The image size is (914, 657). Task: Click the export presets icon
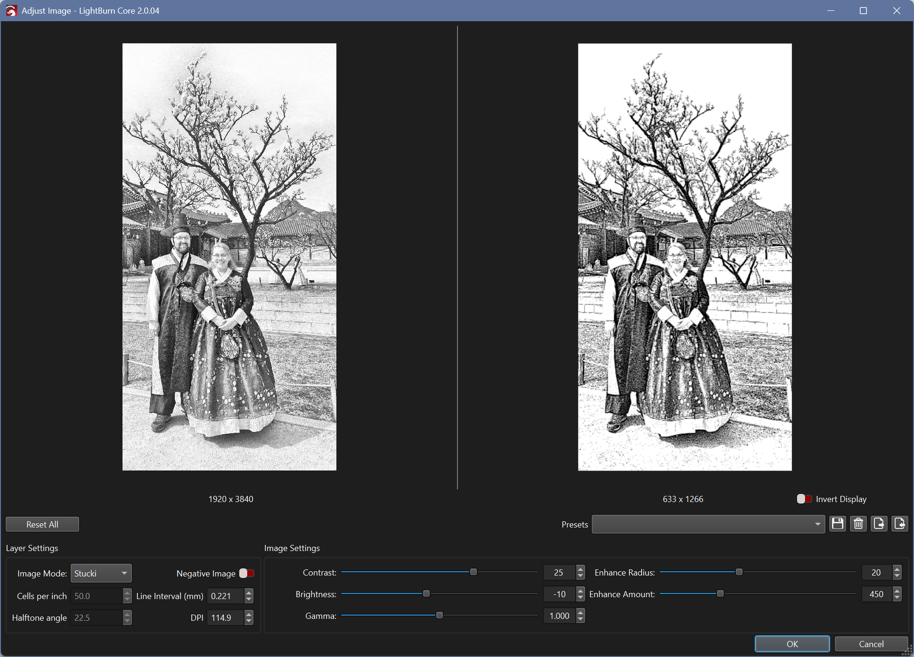click(879, 524)
